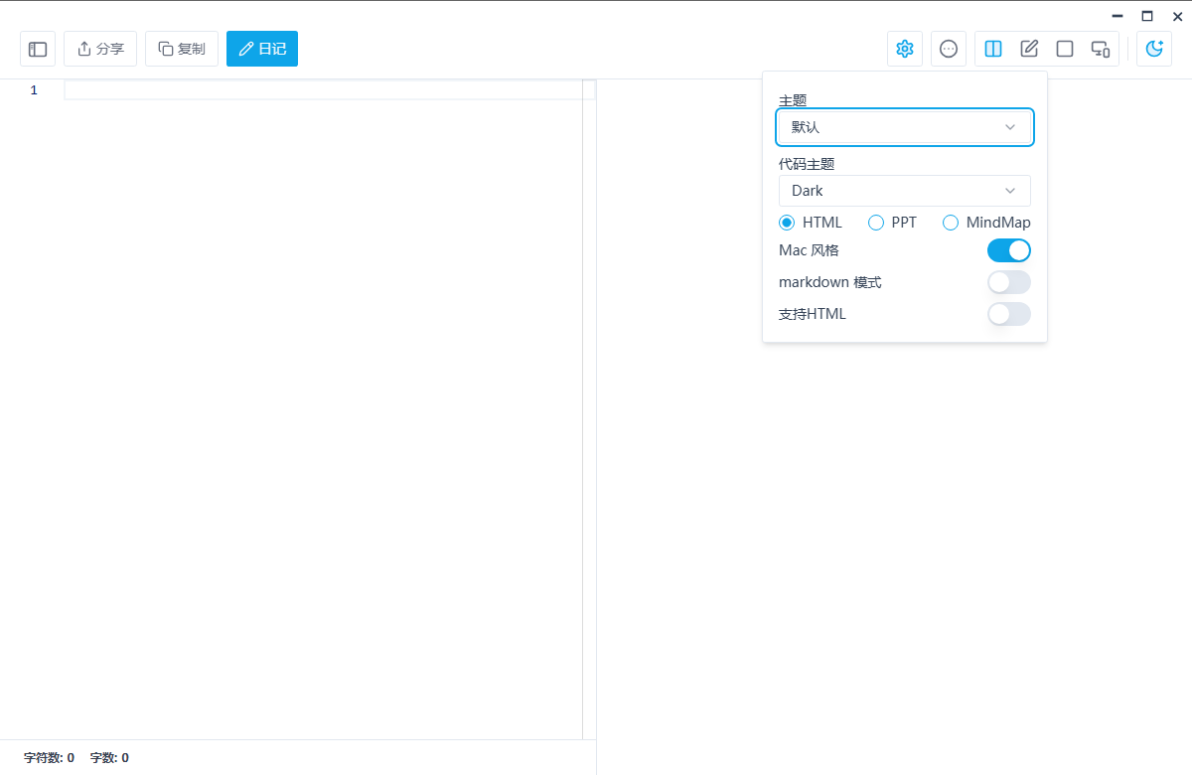Expand the 代码主题 dropdown showing Dark

click(x=904, y=191)
